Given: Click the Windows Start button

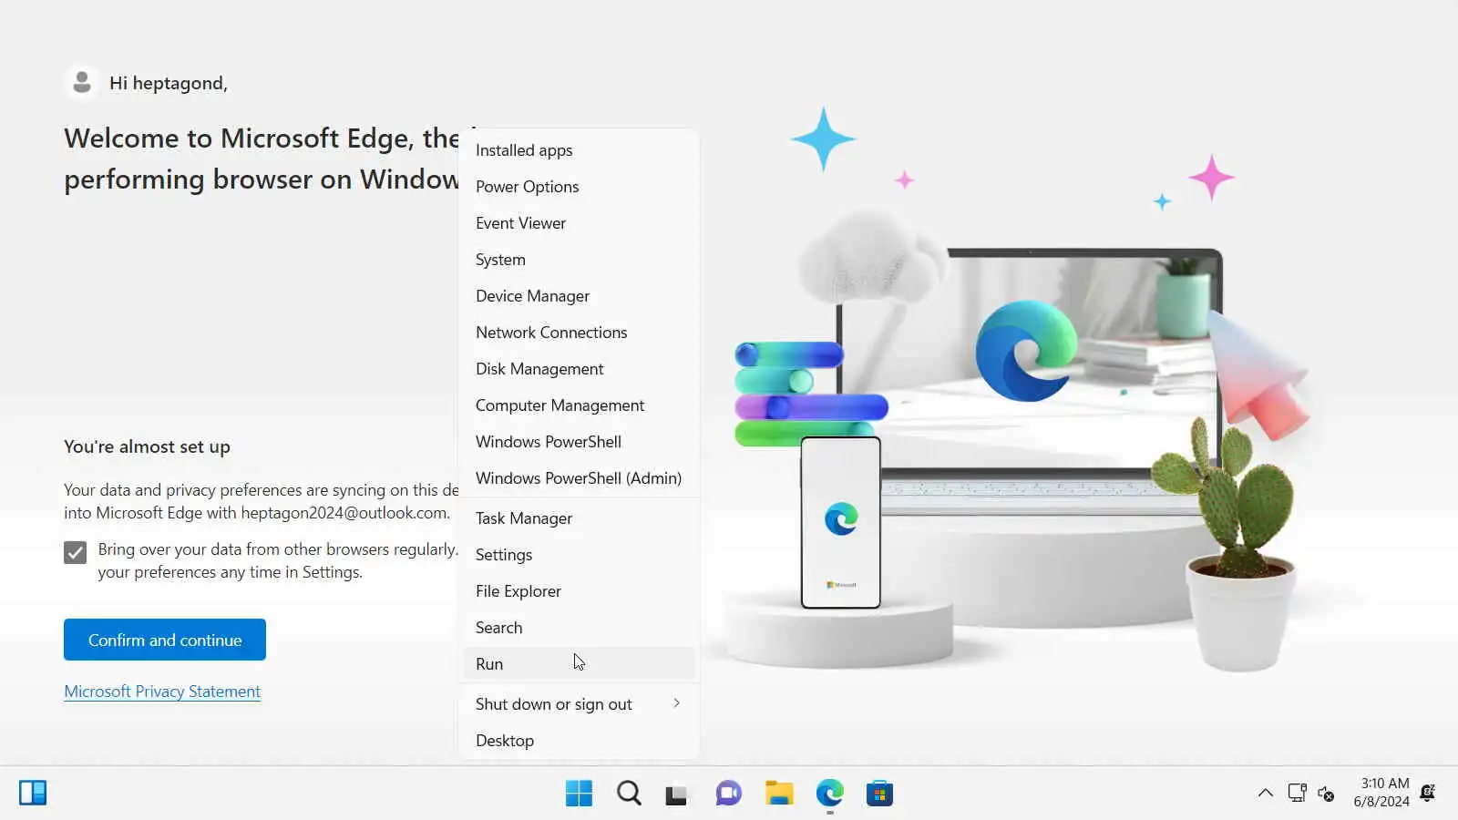Looking at the screenshot, I should tap(579, 793).
